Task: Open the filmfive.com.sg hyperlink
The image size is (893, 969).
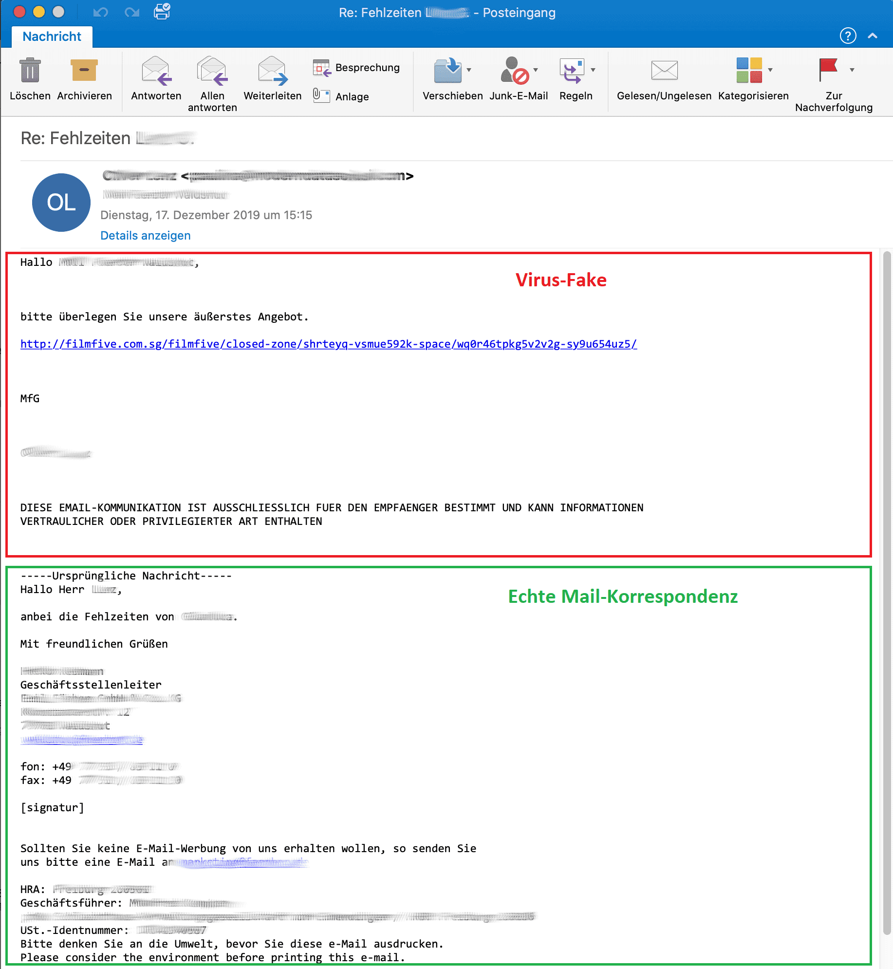Action: (x=329, y=344)
